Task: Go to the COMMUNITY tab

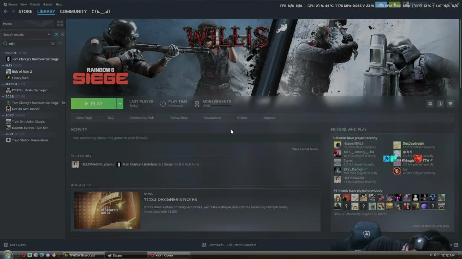Action: click(x=73, y=12)
